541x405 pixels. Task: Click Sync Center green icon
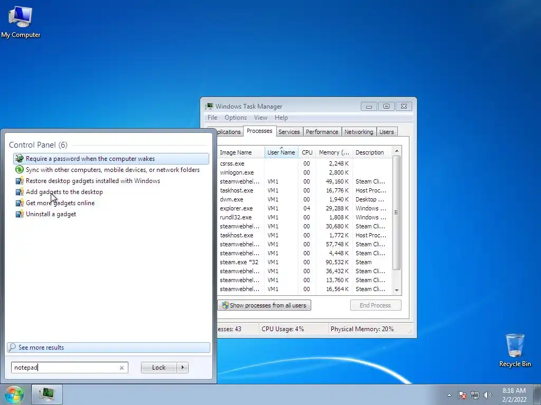pos(20,170)
